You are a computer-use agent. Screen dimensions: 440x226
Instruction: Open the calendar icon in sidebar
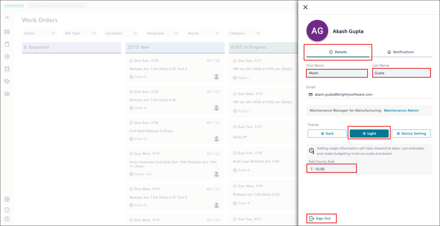coord(7,69)
